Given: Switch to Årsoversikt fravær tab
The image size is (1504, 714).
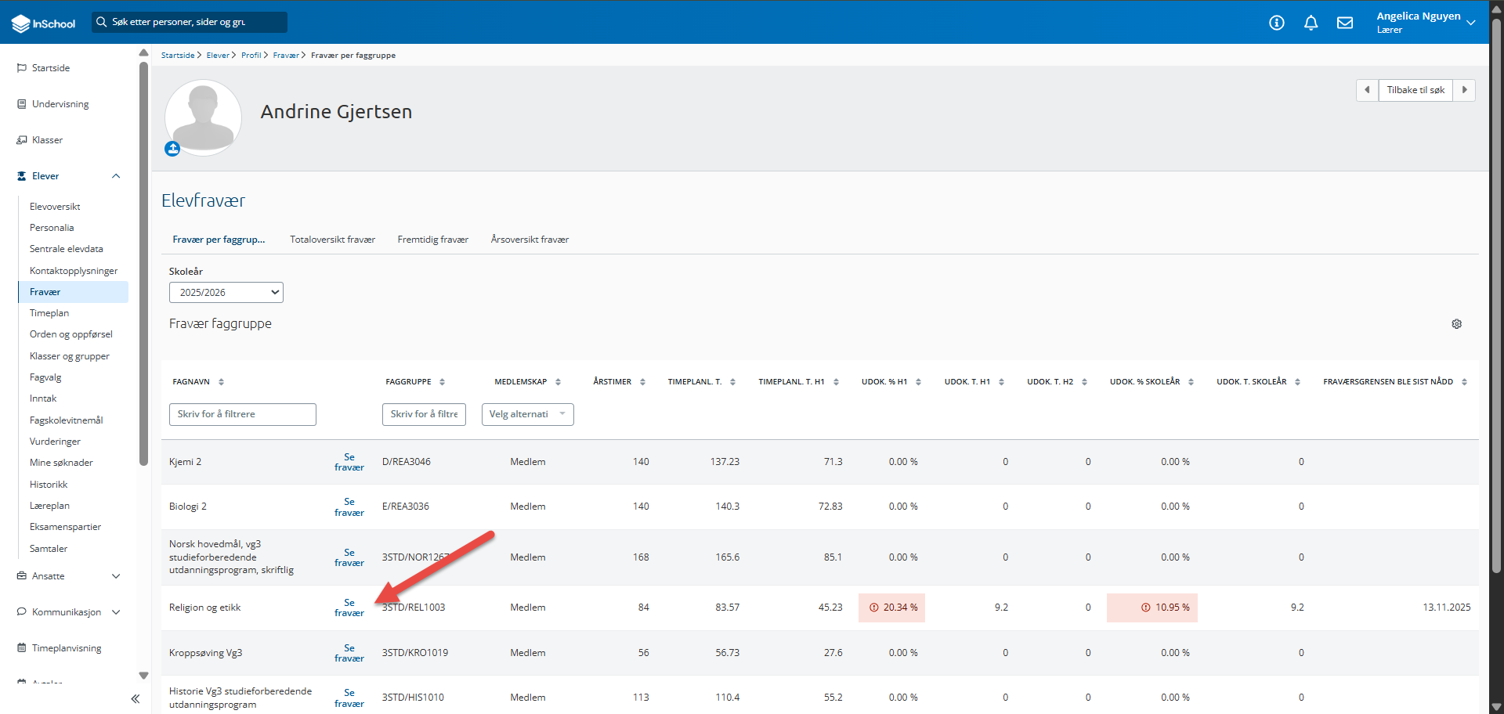Looking at the screenshot, I should coord(530,240).
